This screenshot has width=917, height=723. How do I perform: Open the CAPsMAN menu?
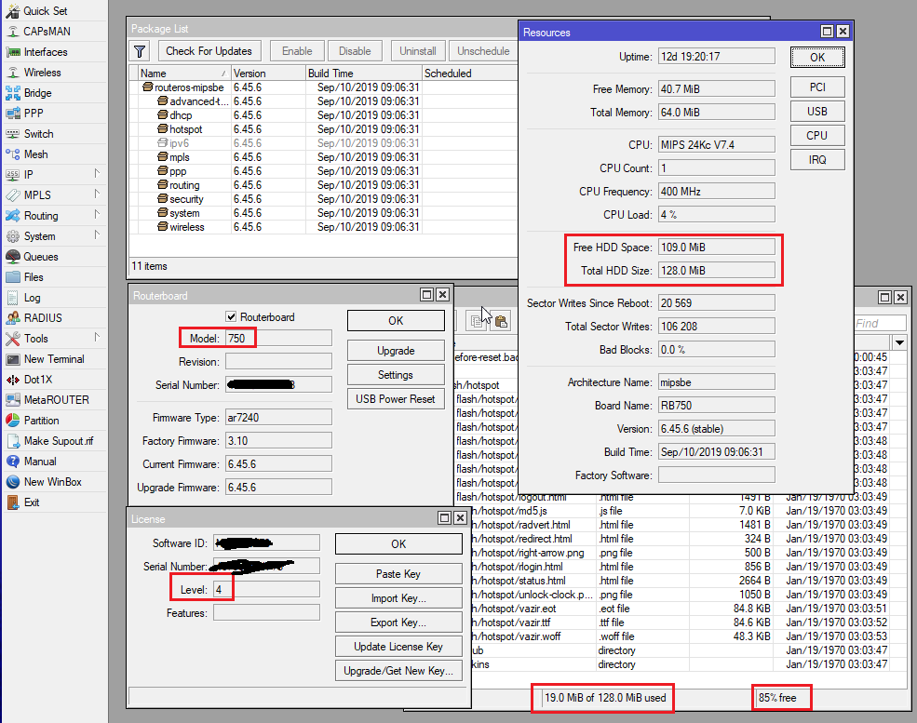[47, 32]
